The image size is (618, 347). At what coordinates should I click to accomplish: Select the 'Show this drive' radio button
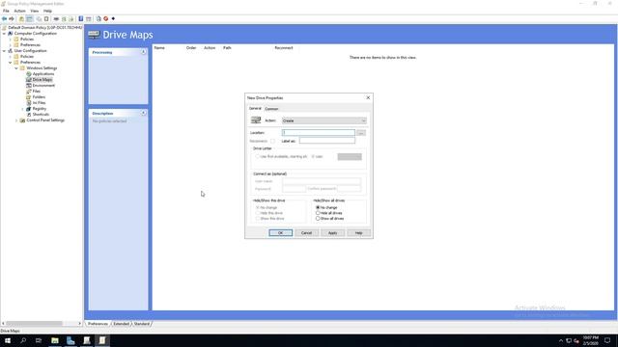pos(258,219)
